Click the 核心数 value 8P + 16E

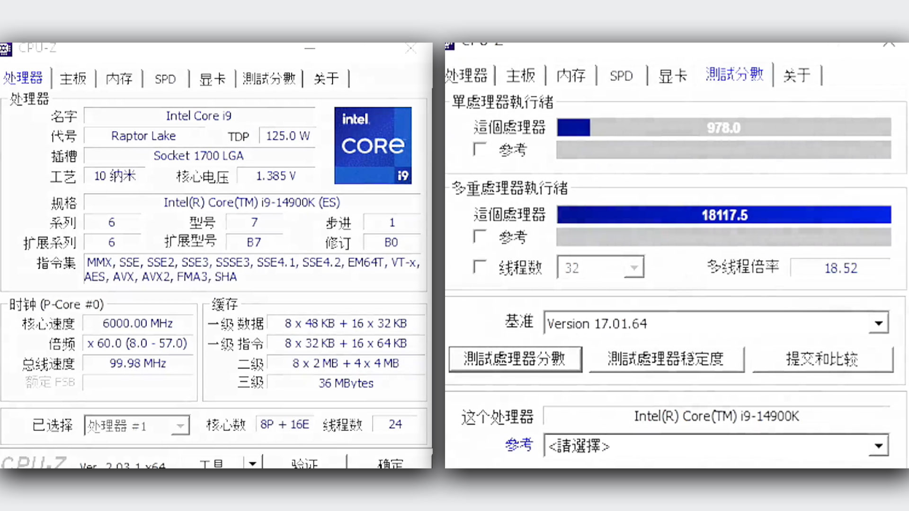pos(285,424)
